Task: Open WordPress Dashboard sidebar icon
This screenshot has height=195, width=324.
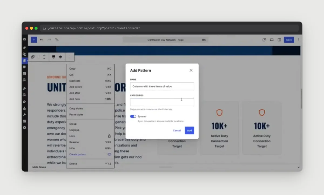Action: point(24,39)
